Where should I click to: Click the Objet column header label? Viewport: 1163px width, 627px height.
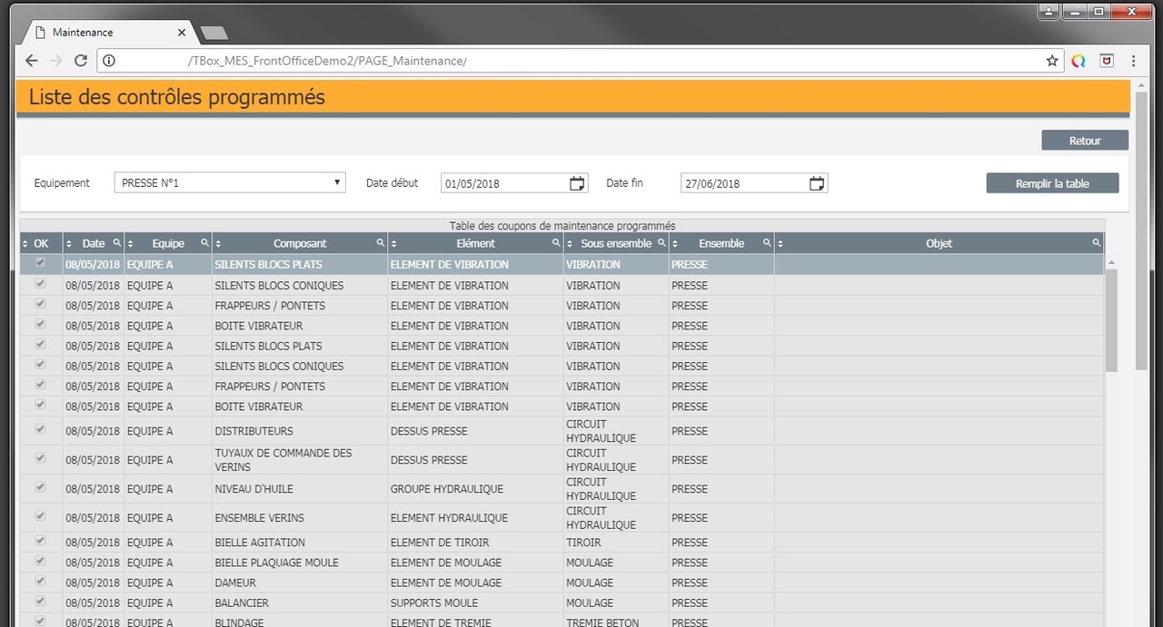click(939, 243)
